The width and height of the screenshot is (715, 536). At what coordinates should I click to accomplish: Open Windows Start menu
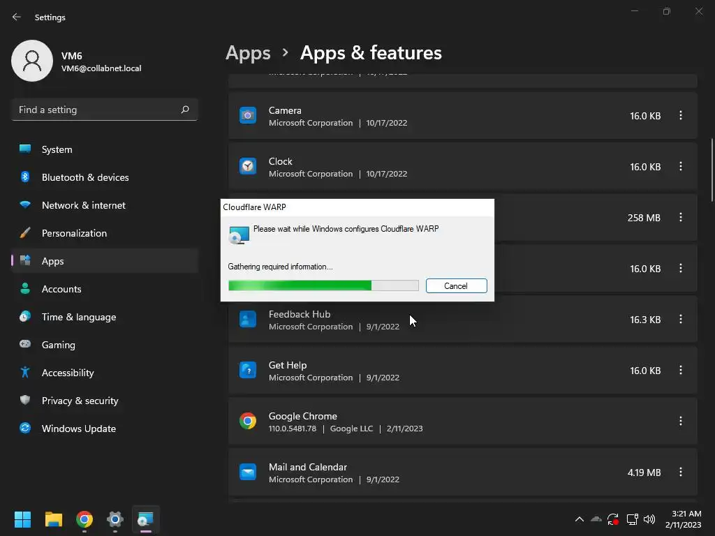coord(22,519)
